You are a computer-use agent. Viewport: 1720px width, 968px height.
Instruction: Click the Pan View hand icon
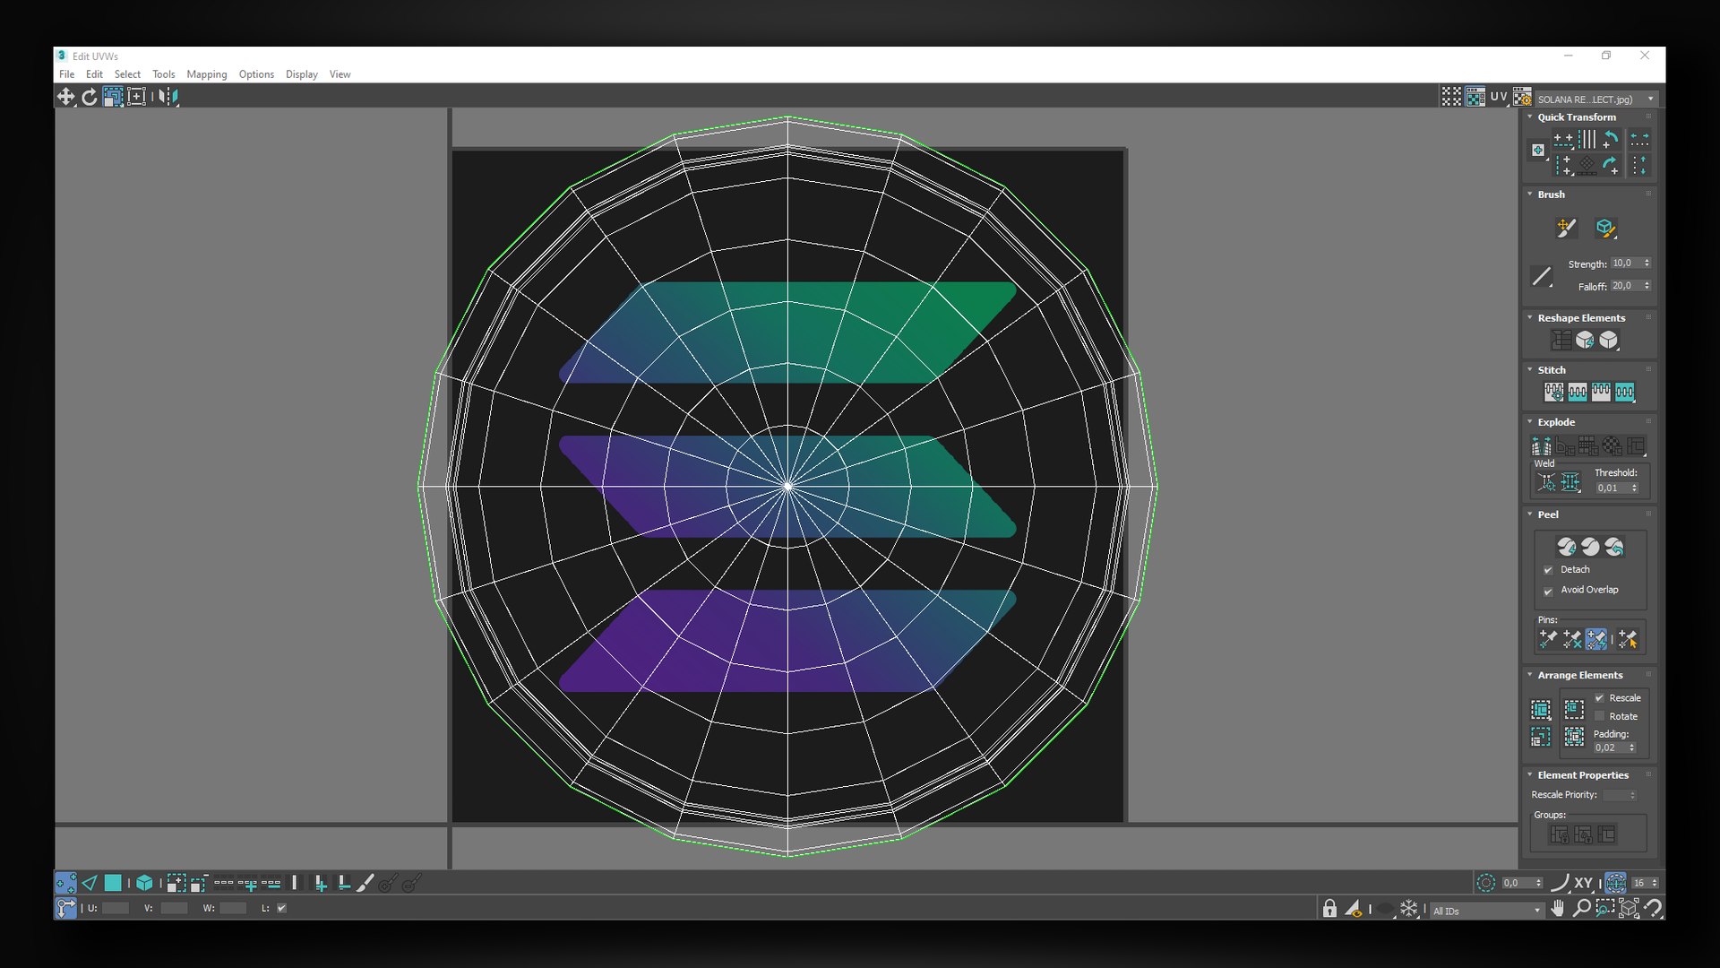click(x=1558, y=909)
